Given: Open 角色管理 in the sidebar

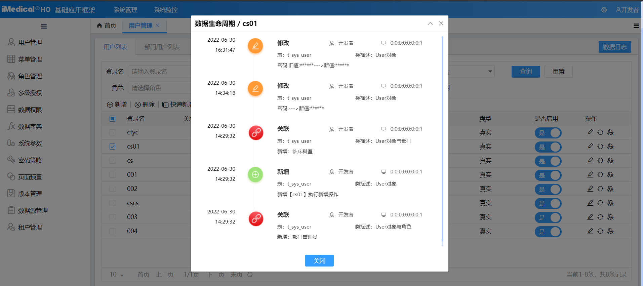Looking at the screenshot, I should coord(25,76).
